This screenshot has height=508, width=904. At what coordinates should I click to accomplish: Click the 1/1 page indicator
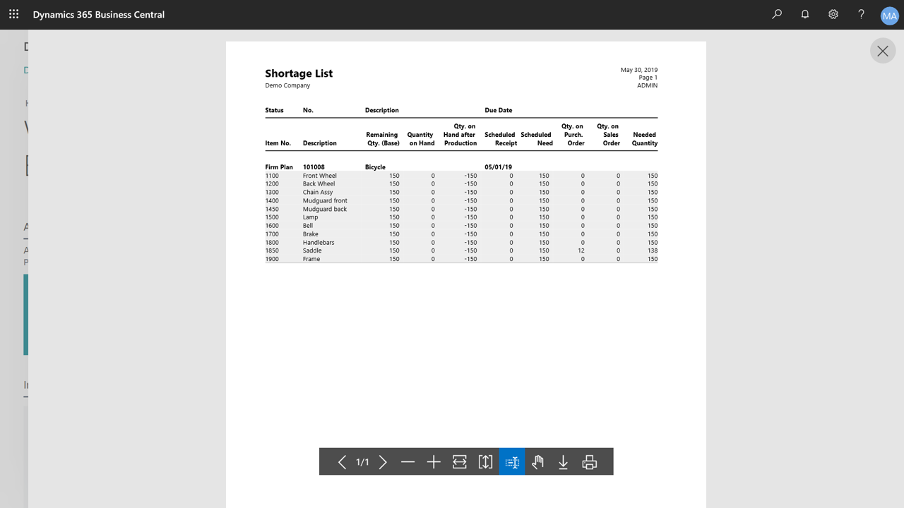[x=362, y=462]
